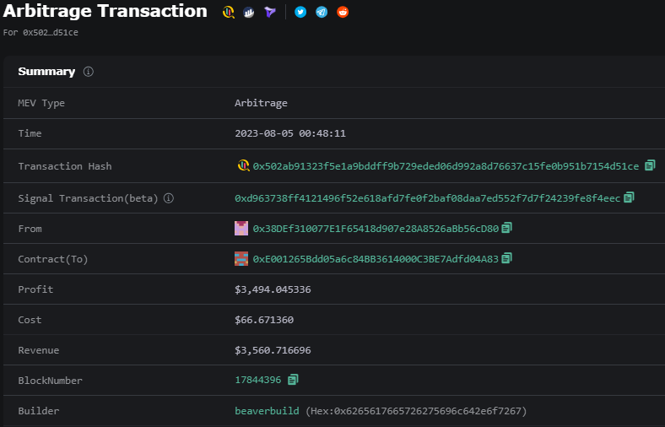Open transaction hash 0x502ab913... link
The height and width of the screenshot is (427, 665).
(x=446, y=166)
